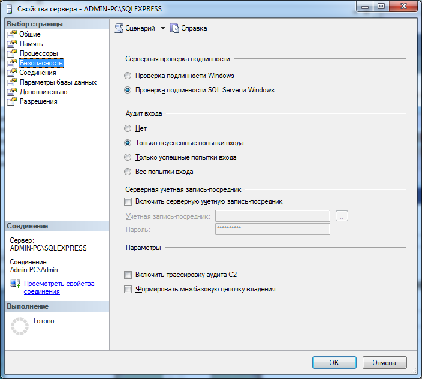Click the Отмена button
This screenshot has height=379, width=422.
click(x=384, y=363)
